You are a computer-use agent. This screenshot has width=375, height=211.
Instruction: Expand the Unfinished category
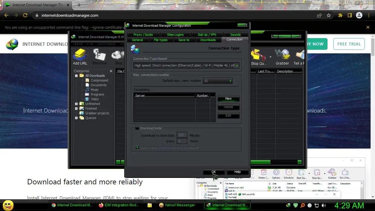76,104
